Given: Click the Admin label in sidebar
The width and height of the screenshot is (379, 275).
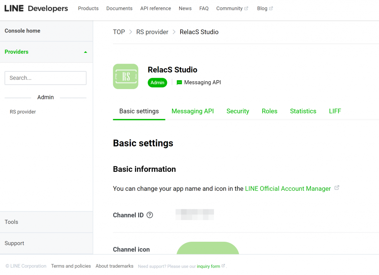Looking at the screenshot, I should pos(46,97).
